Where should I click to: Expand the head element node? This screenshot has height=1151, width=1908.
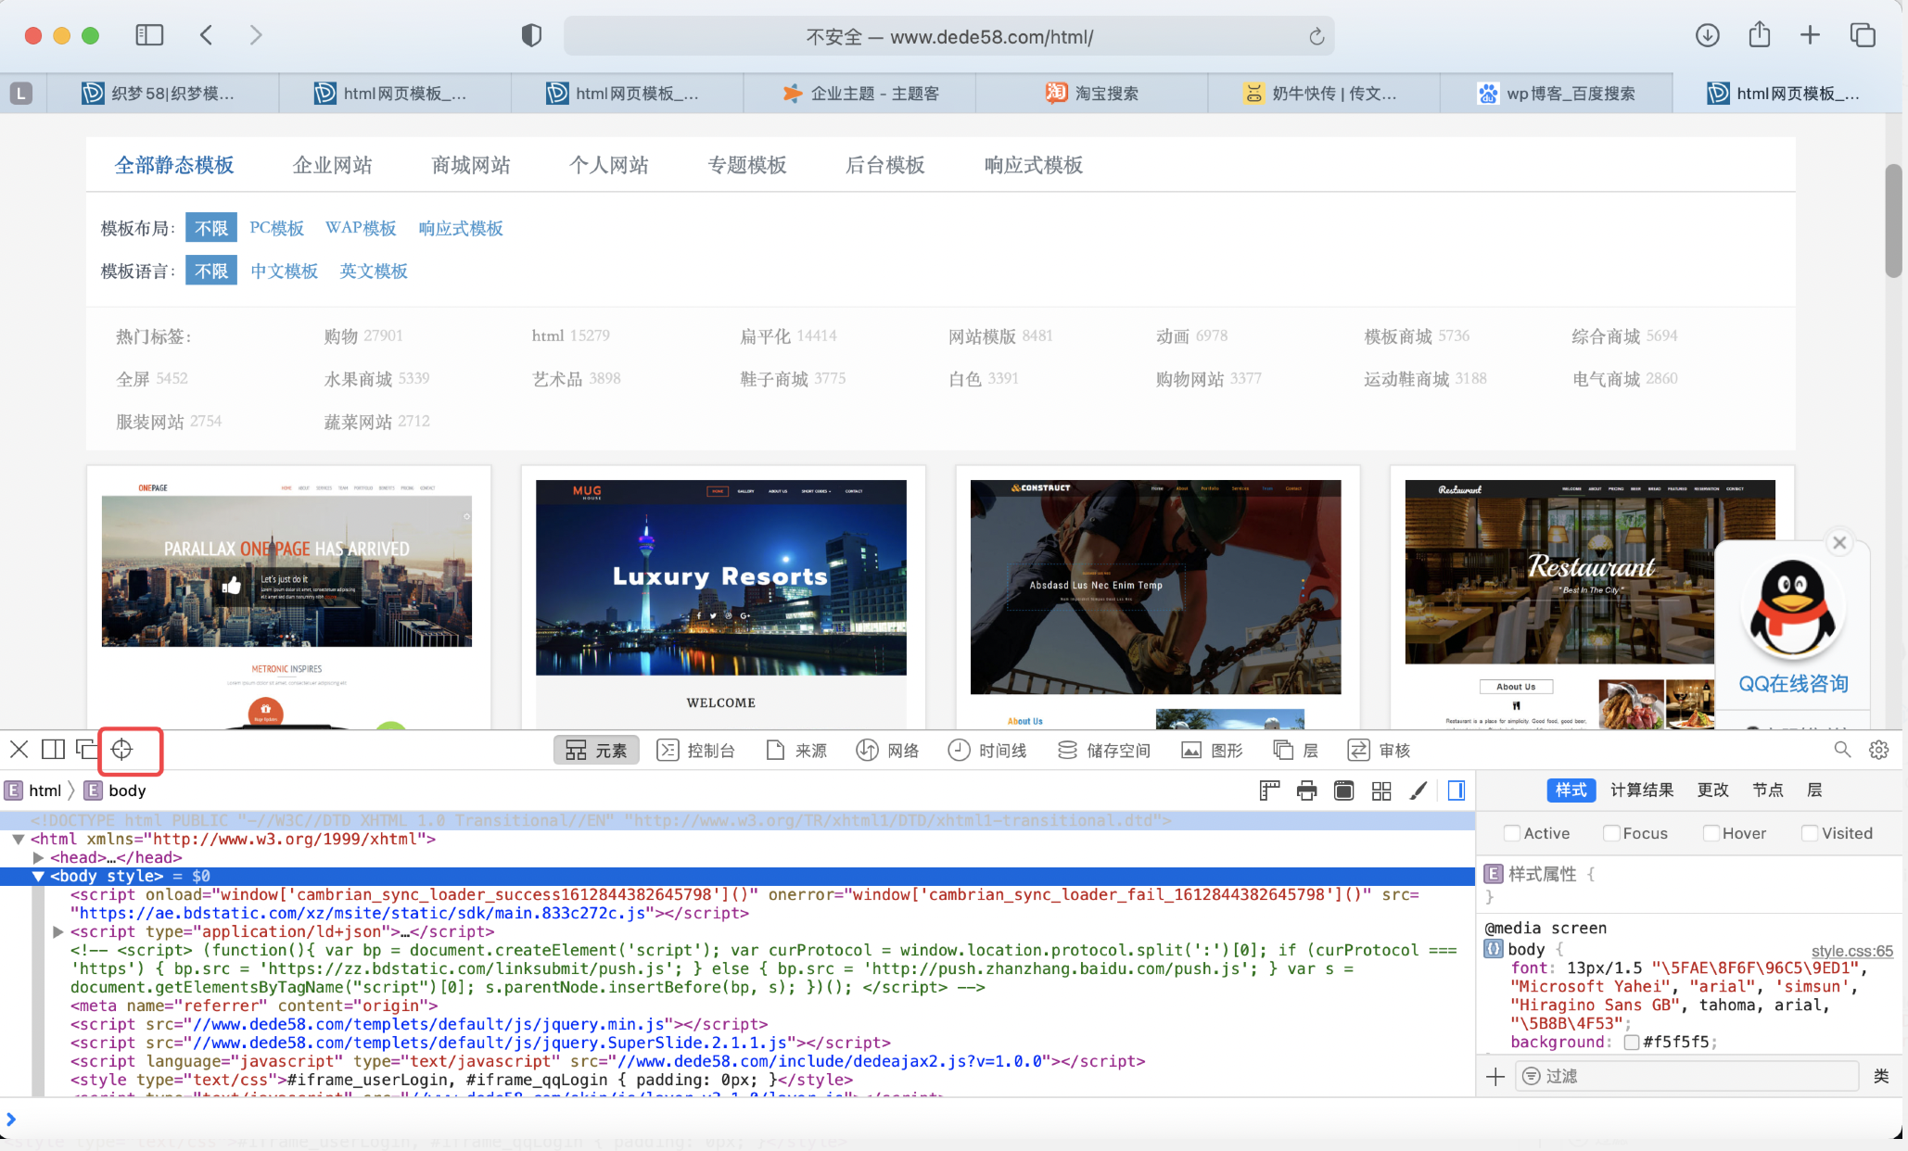[x=38, y=857]
